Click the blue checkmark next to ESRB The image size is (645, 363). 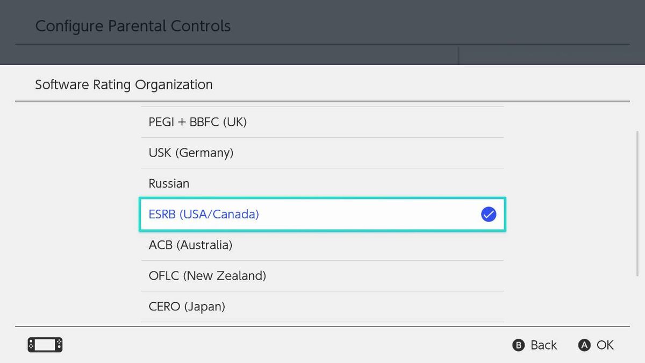[488, 214]
